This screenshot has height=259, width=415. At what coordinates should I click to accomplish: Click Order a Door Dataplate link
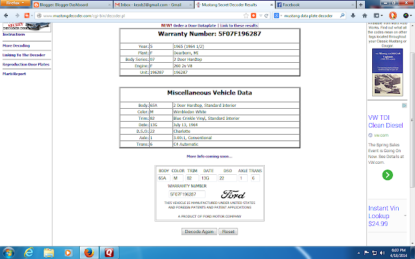[195, 26]
